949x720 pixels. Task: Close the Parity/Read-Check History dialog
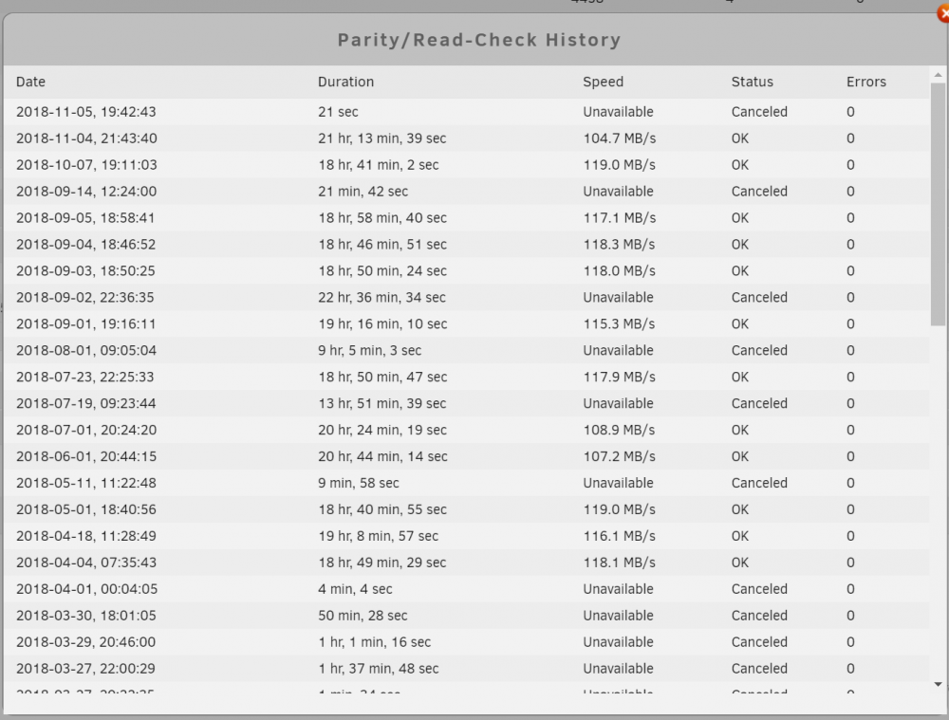[x=943, y=13]
